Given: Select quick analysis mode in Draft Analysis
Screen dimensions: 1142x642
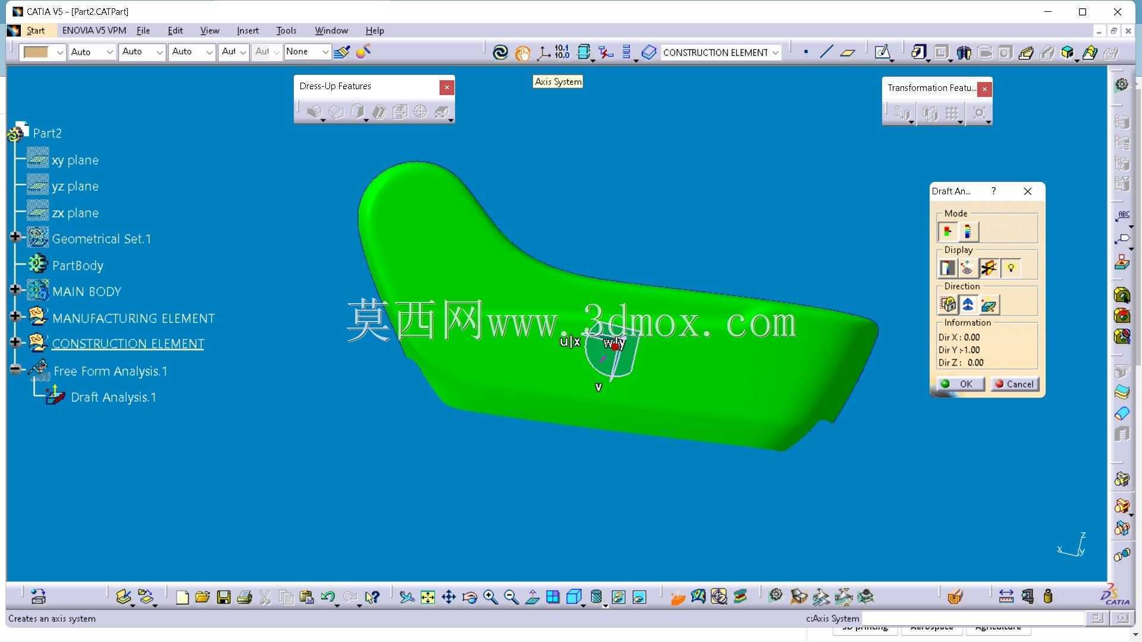Looking at the screenshot, I should point(948,232).
